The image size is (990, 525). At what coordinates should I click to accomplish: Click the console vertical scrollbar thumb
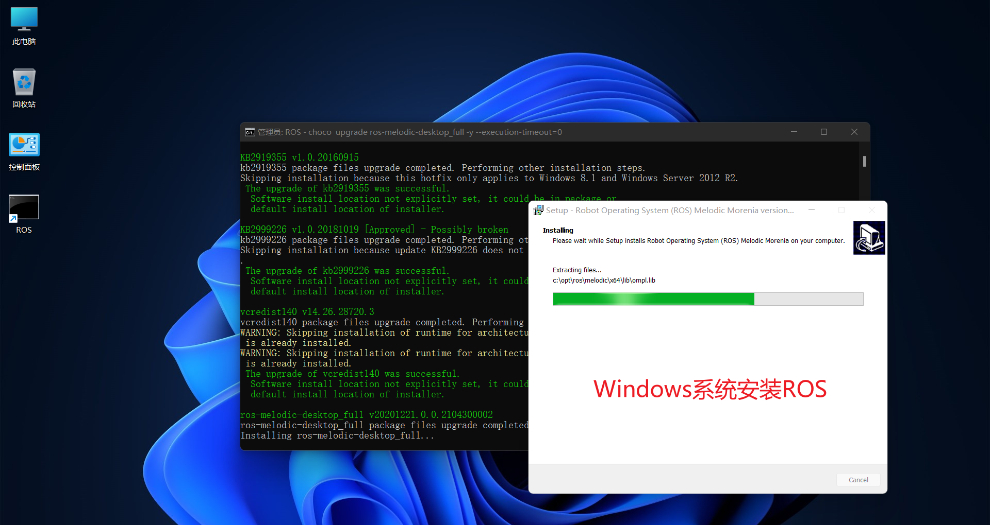865,161
